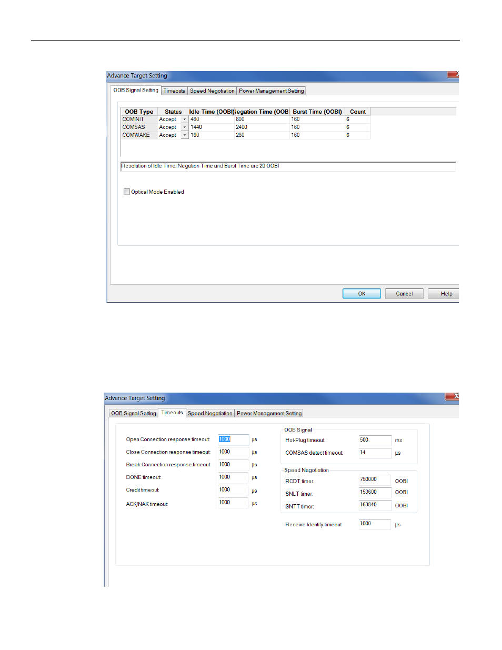Click the OK button
502x650 pixels.
coord(362,294)
